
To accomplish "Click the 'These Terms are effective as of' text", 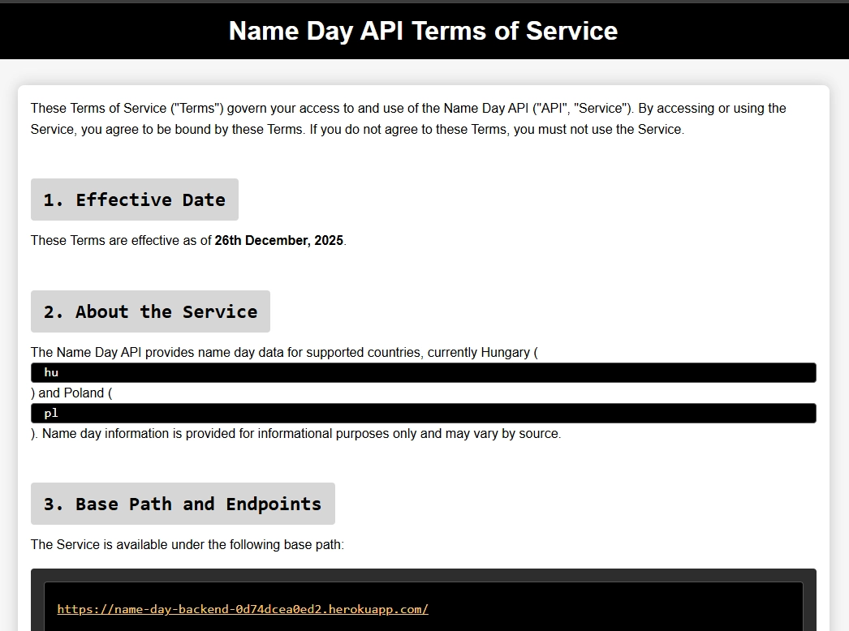I will click(121, 241).
